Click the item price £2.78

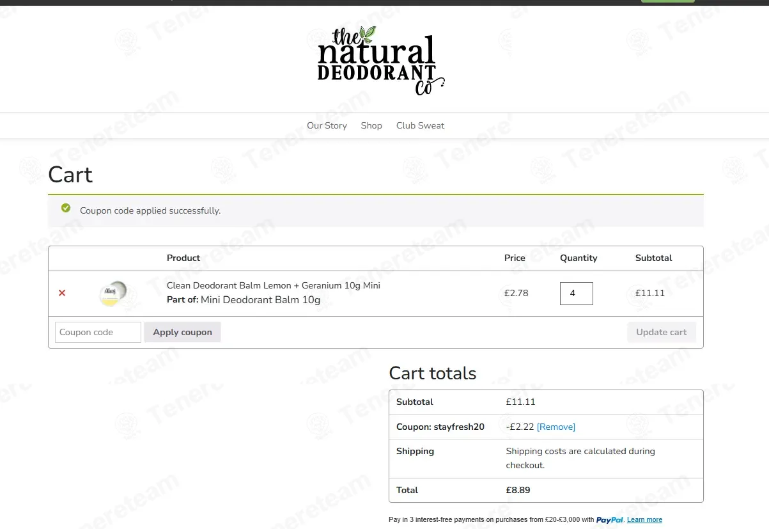point(517,293)
